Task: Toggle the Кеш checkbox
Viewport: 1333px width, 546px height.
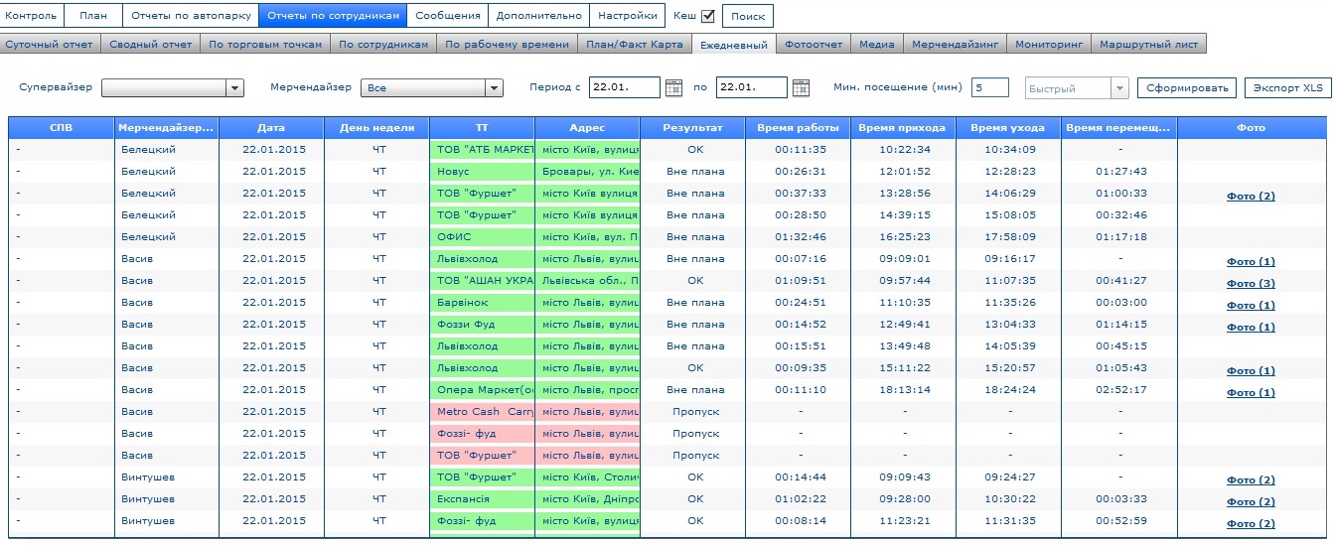Action: (x=708, y=15)
